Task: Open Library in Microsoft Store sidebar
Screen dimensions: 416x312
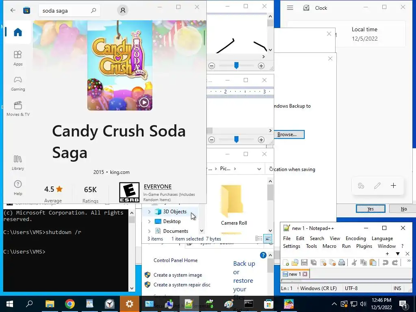Action: [18, 162]
